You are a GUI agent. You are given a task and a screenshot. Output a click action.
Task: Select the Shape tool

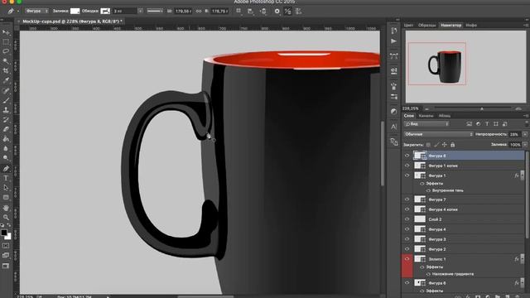[x=6, y=197]
